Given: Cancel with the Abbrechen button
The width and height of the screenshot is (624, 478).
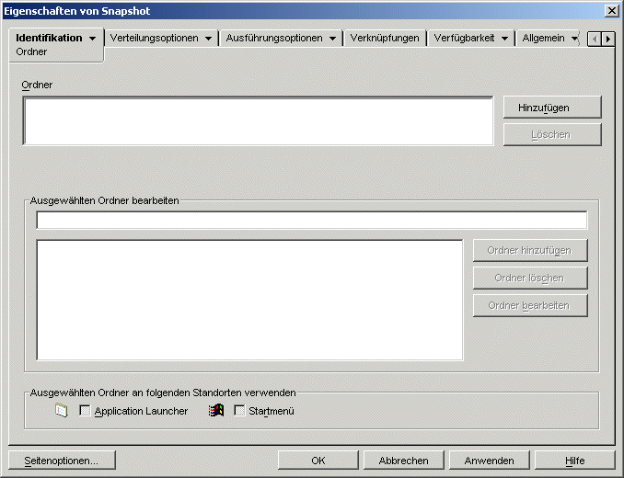Looking at the screenshot, I should 404,461.
